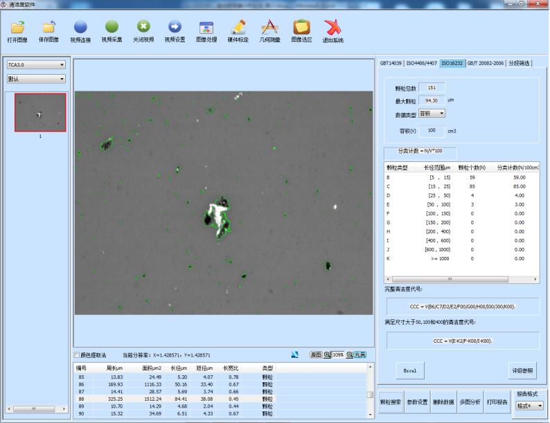This screenshot has height=423, width=550.
Task: Enable the 颜色提取法 checkbox
Action: (x=77, y=354)
